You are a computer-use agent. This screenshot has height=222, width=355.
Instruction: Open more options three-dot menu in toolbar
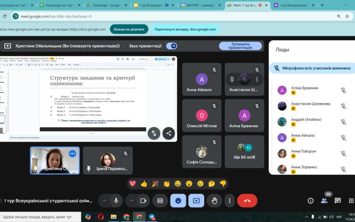[x=229, y=201]
